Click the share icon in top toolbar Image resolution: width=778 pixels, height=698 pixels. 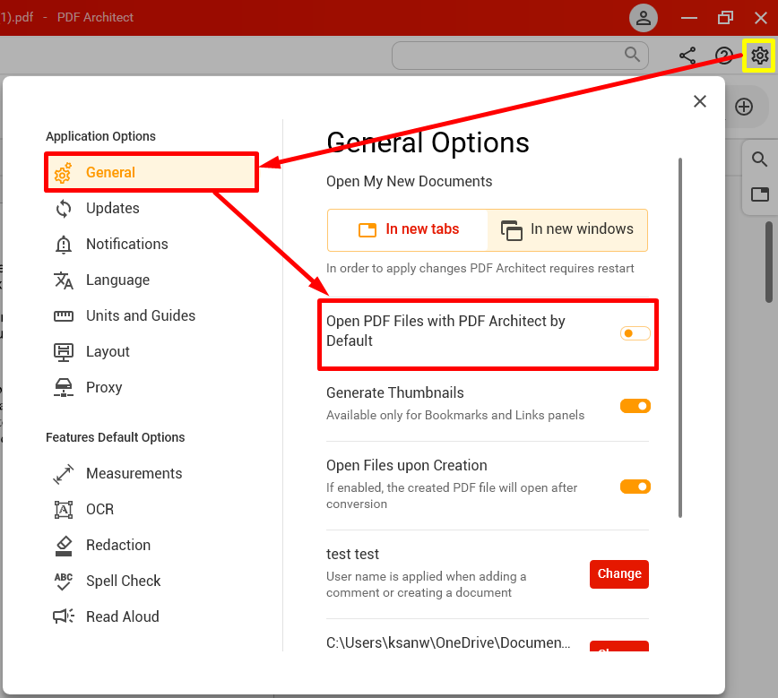point(687,55)
